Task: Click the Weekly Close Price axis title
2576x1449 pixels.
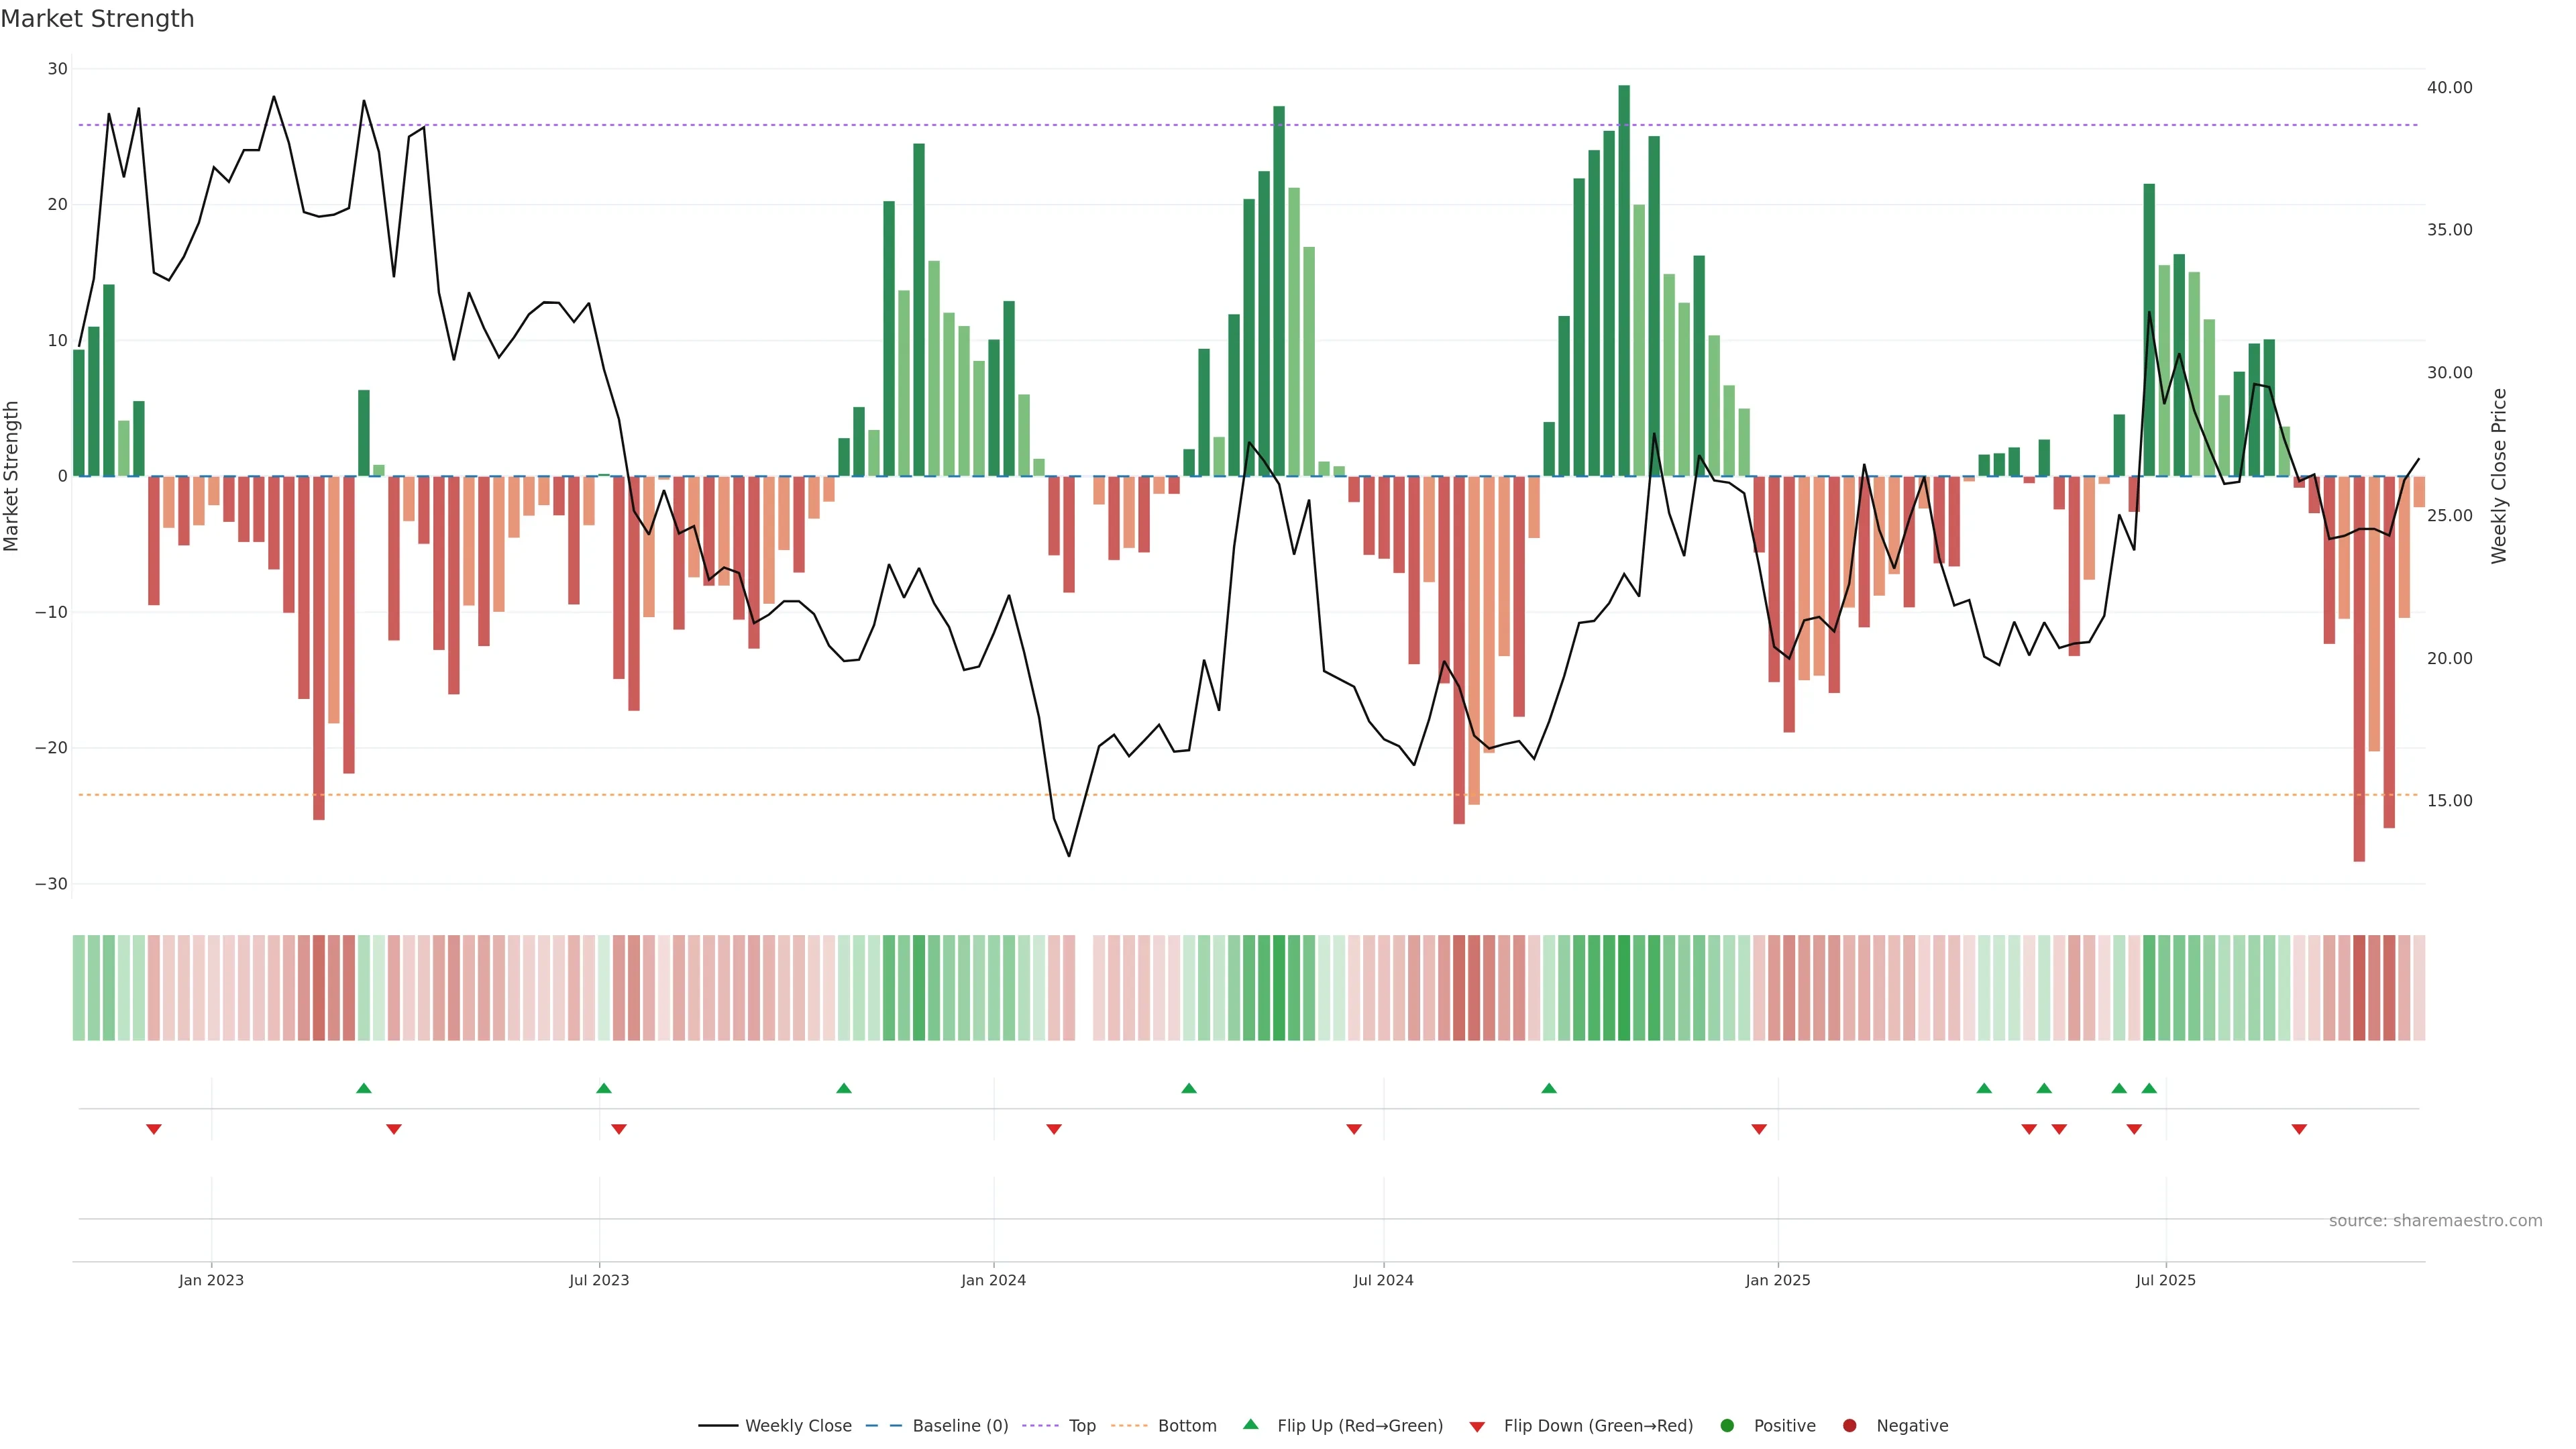Action: (x=2499, y=476)
